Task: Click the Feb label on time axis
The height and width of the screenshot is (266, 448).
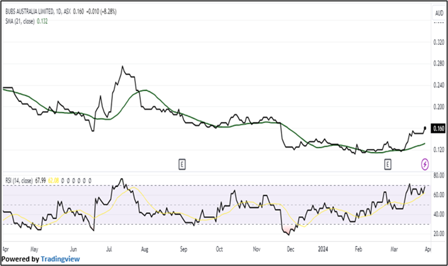Action: [358, 249]
